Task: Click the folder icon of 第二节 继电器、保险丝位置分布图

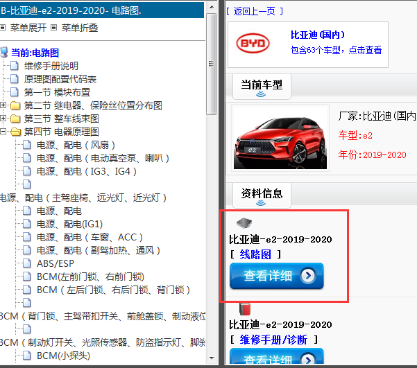Action: pyautogui.click(x=15, y=105)
